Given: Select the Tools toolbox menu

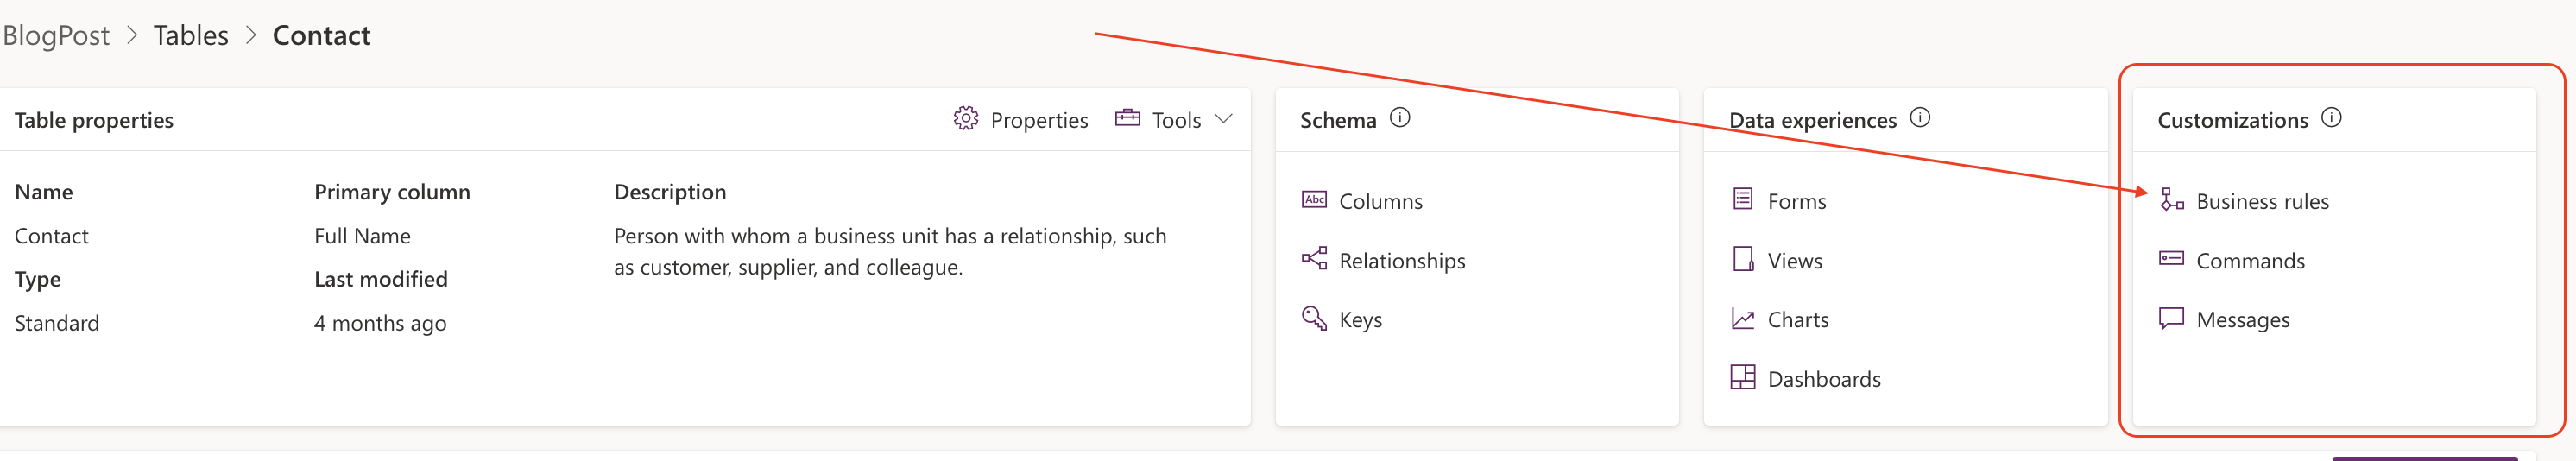Looking at the screenshot, I should (1159, 120).
